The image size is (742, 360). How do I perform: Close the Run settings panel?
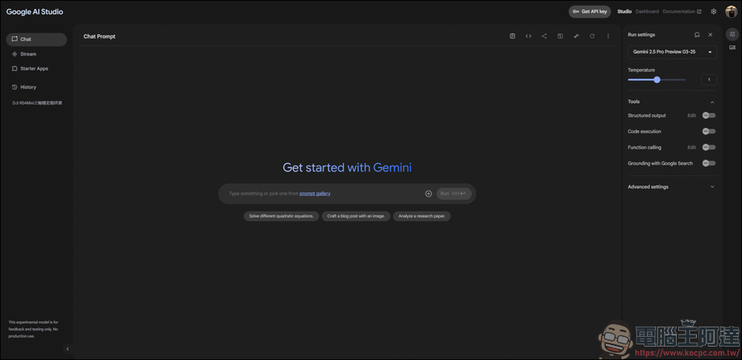710,35
